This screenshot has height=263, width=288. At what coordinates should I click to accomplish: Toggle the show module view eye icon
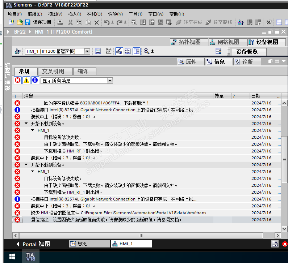click(x=119, y=51)
